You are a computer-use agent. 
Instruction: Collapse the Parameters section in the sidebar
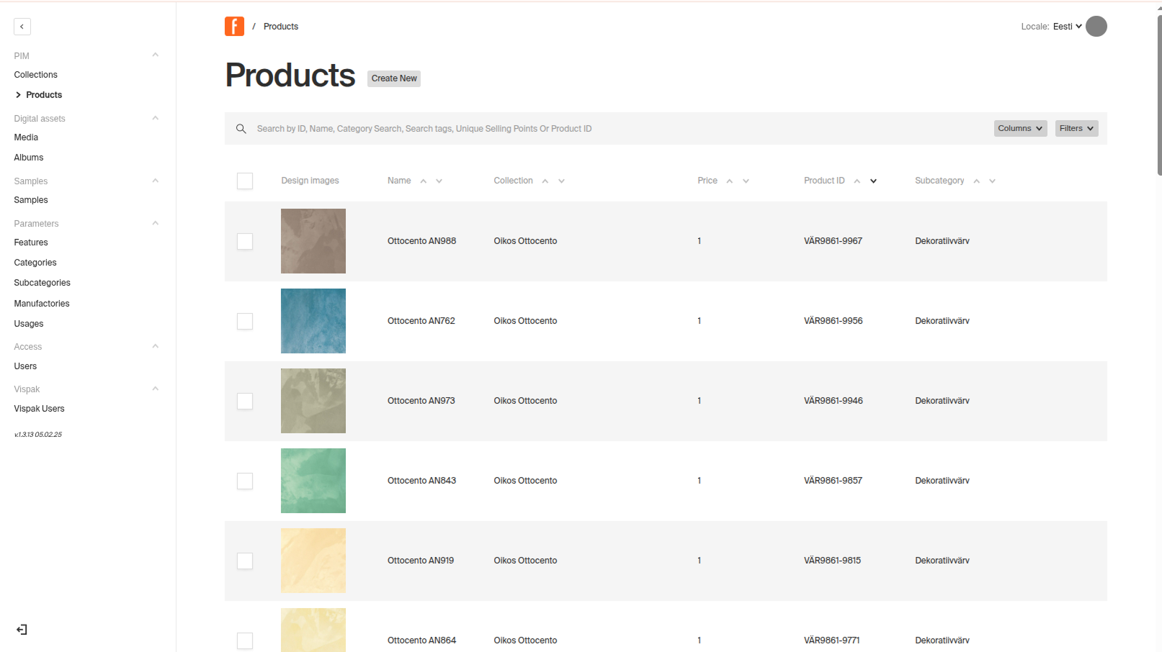pos(155,223)
